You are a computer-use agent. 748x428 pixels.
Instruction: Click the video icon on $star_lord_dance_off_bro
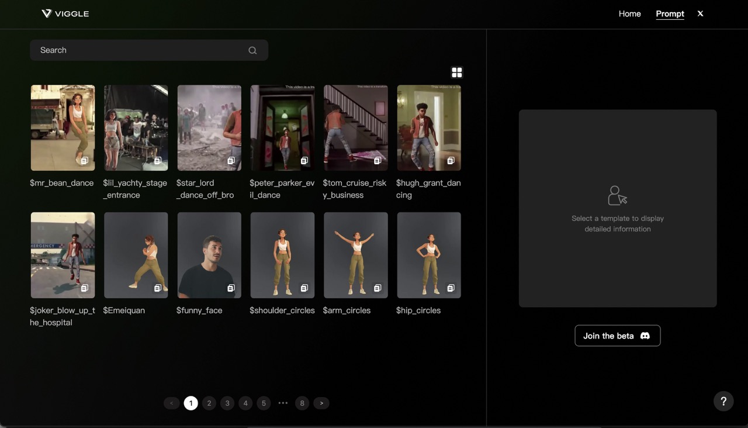(x=231, y=160)
